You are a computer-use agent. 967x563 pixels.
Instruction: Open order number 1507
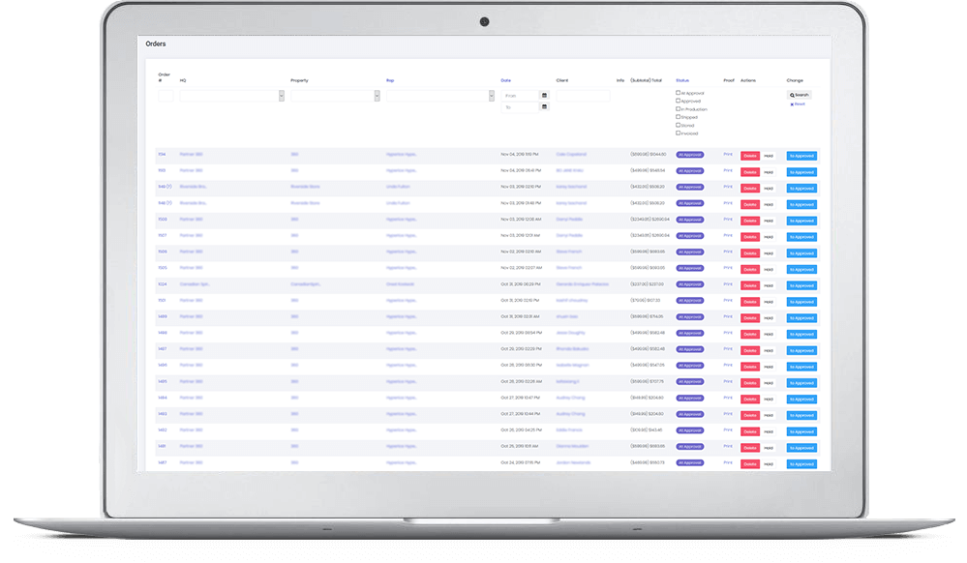[163, 236]
